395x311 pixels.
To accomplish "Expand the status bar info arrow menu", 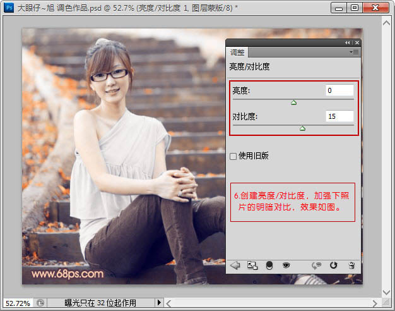I will coord(159,303).
